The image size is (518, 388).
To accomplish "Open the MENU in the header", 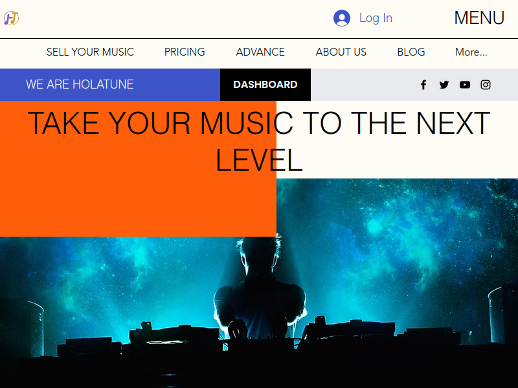I will pyautogui.click(x=479, y=18).
